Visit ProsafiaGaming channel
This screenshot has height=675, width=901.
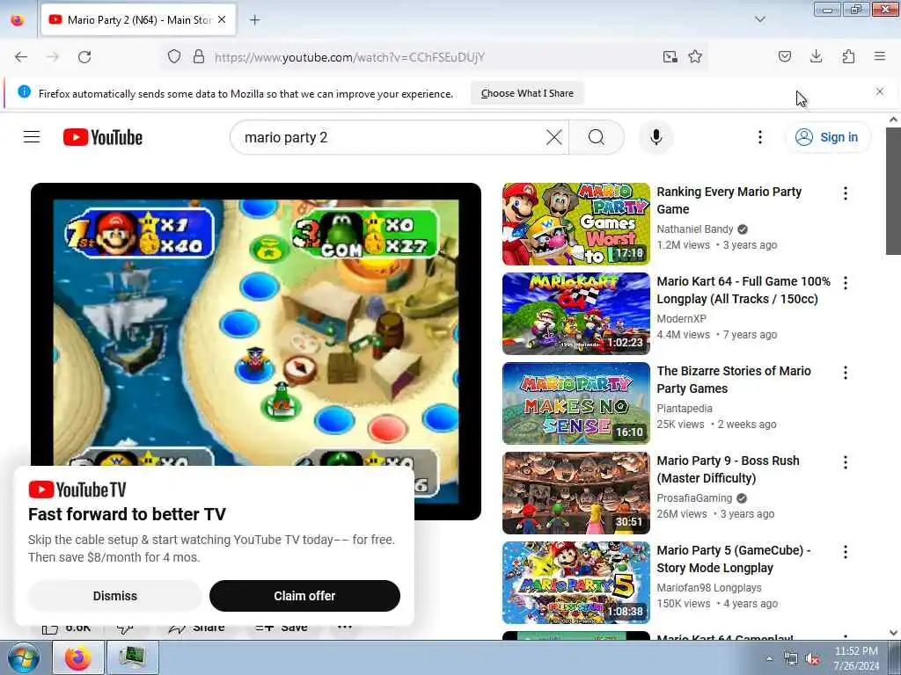tap(694, 497)
